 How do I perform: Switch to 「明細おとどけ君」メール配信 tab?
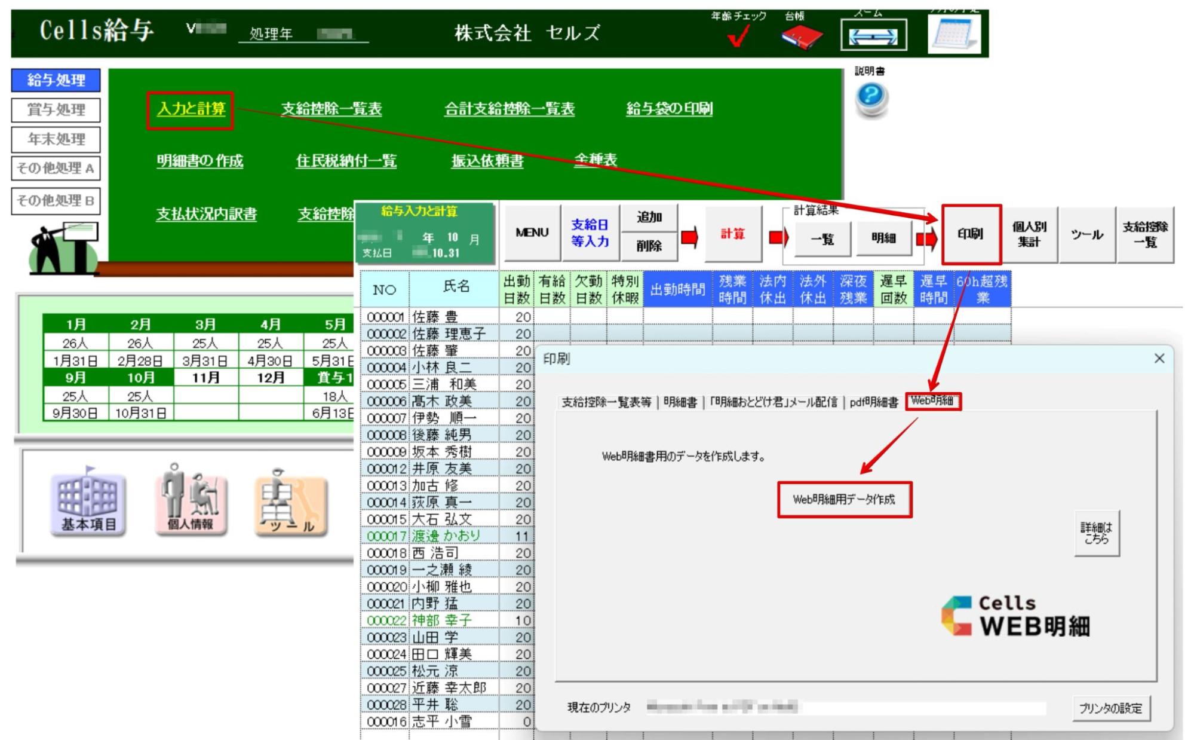774,403
